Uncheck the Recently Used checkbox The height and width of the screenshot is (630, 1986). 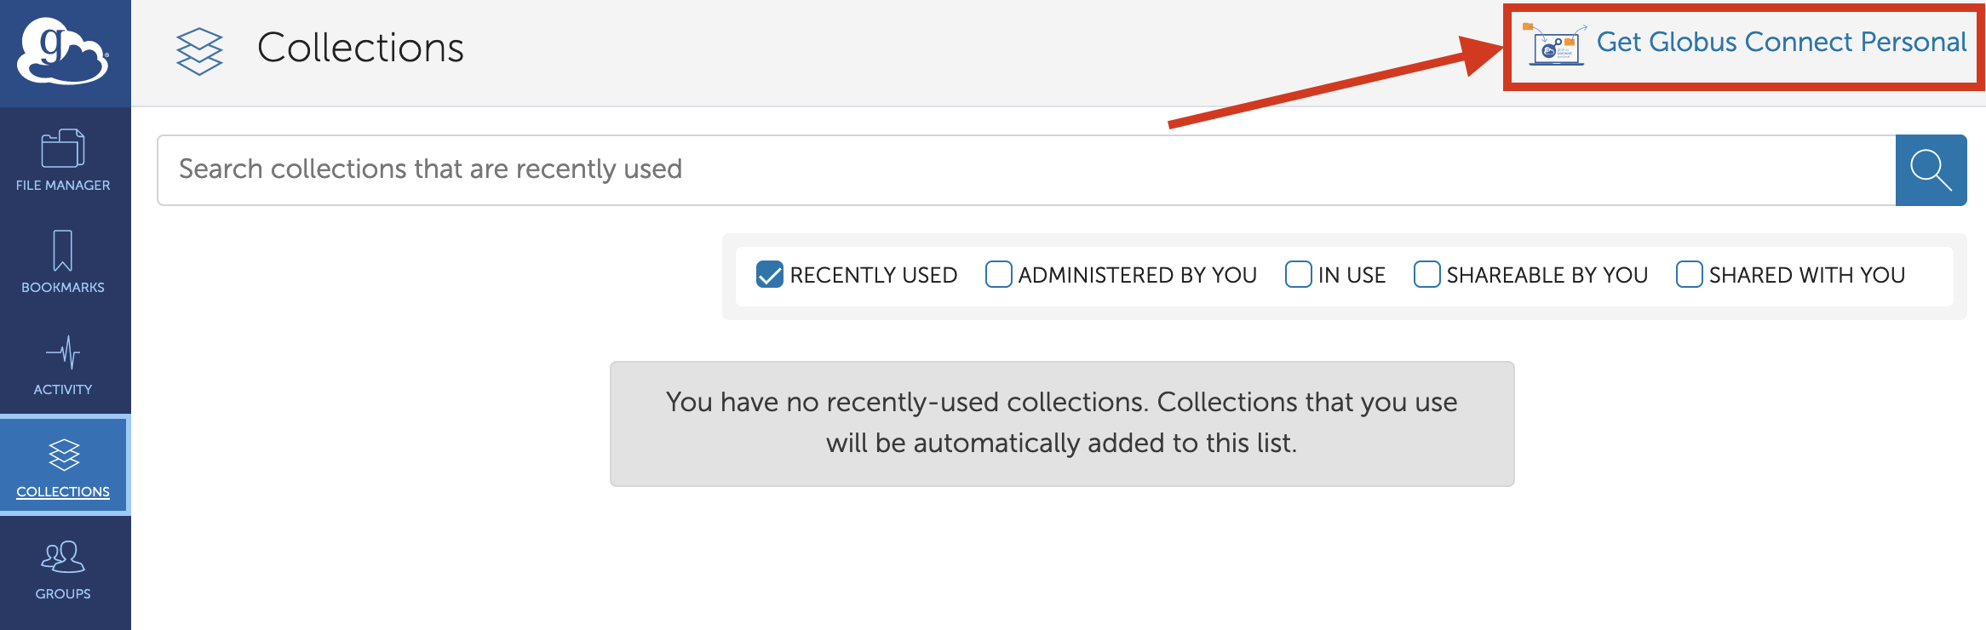coord(769,274)
